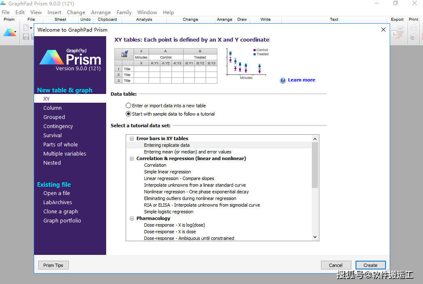Choose Graph portfolio option

[62, 221]
